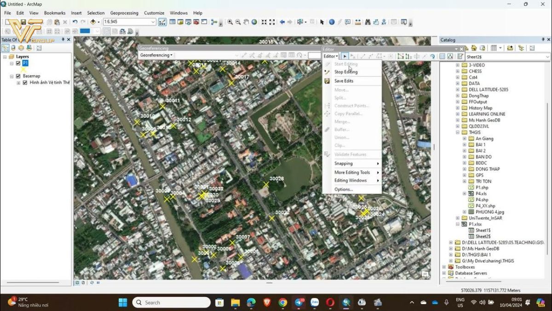Open the Attributes window from Editor toolbar
Viewport: 552px width, 311px height.
(x=442, y=56)
